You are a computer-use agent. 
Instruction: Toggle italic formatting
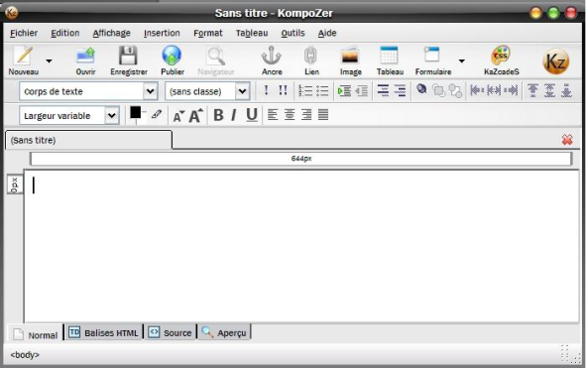point(234,115)
